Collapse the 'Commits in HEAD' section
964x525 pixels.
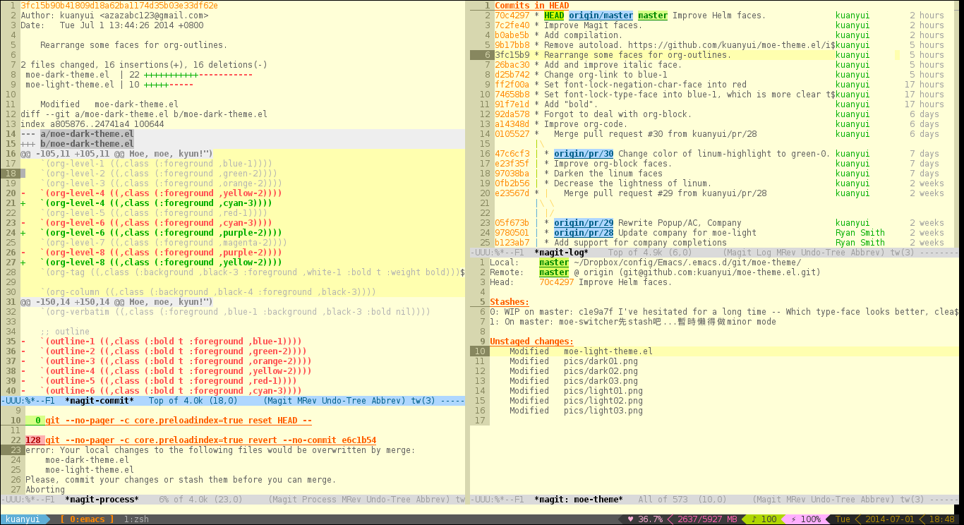[531, 6]
